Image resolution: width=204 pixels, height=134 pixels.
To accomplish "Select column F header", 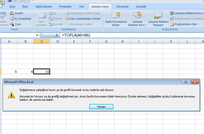I will 90,42.
